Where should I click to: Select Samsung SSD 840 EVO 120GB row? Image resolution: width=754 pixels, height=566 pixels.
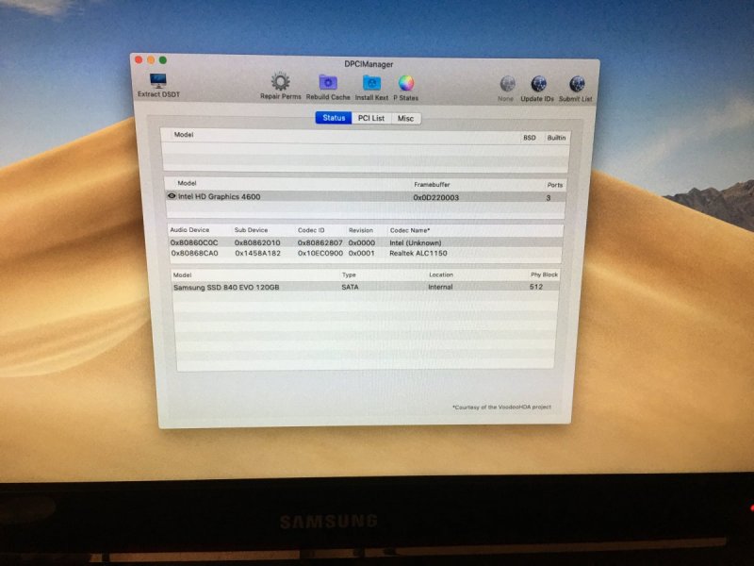pyautogui.click(x=366, y=287)
